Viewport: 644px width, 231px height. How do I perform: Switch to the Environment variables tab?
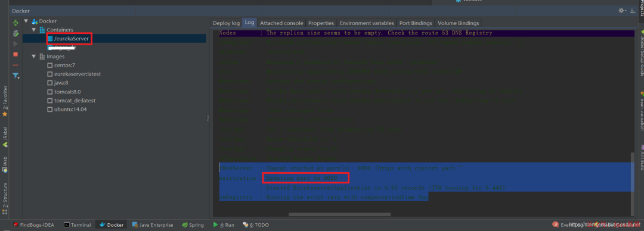click(x=367, y=23)
